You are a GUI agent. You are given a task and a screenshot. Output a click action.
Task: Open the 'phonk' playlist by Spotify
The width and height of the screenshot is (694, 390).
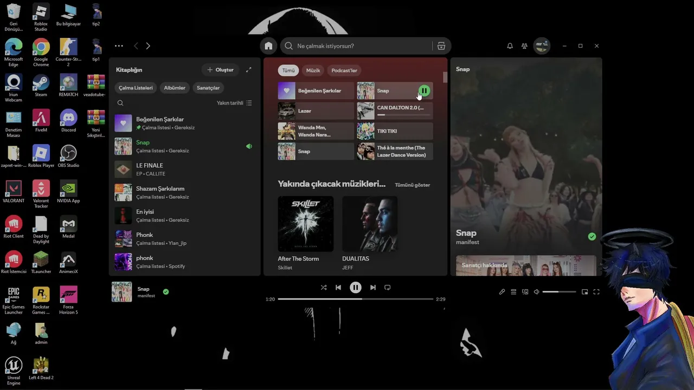pos(184,262)
